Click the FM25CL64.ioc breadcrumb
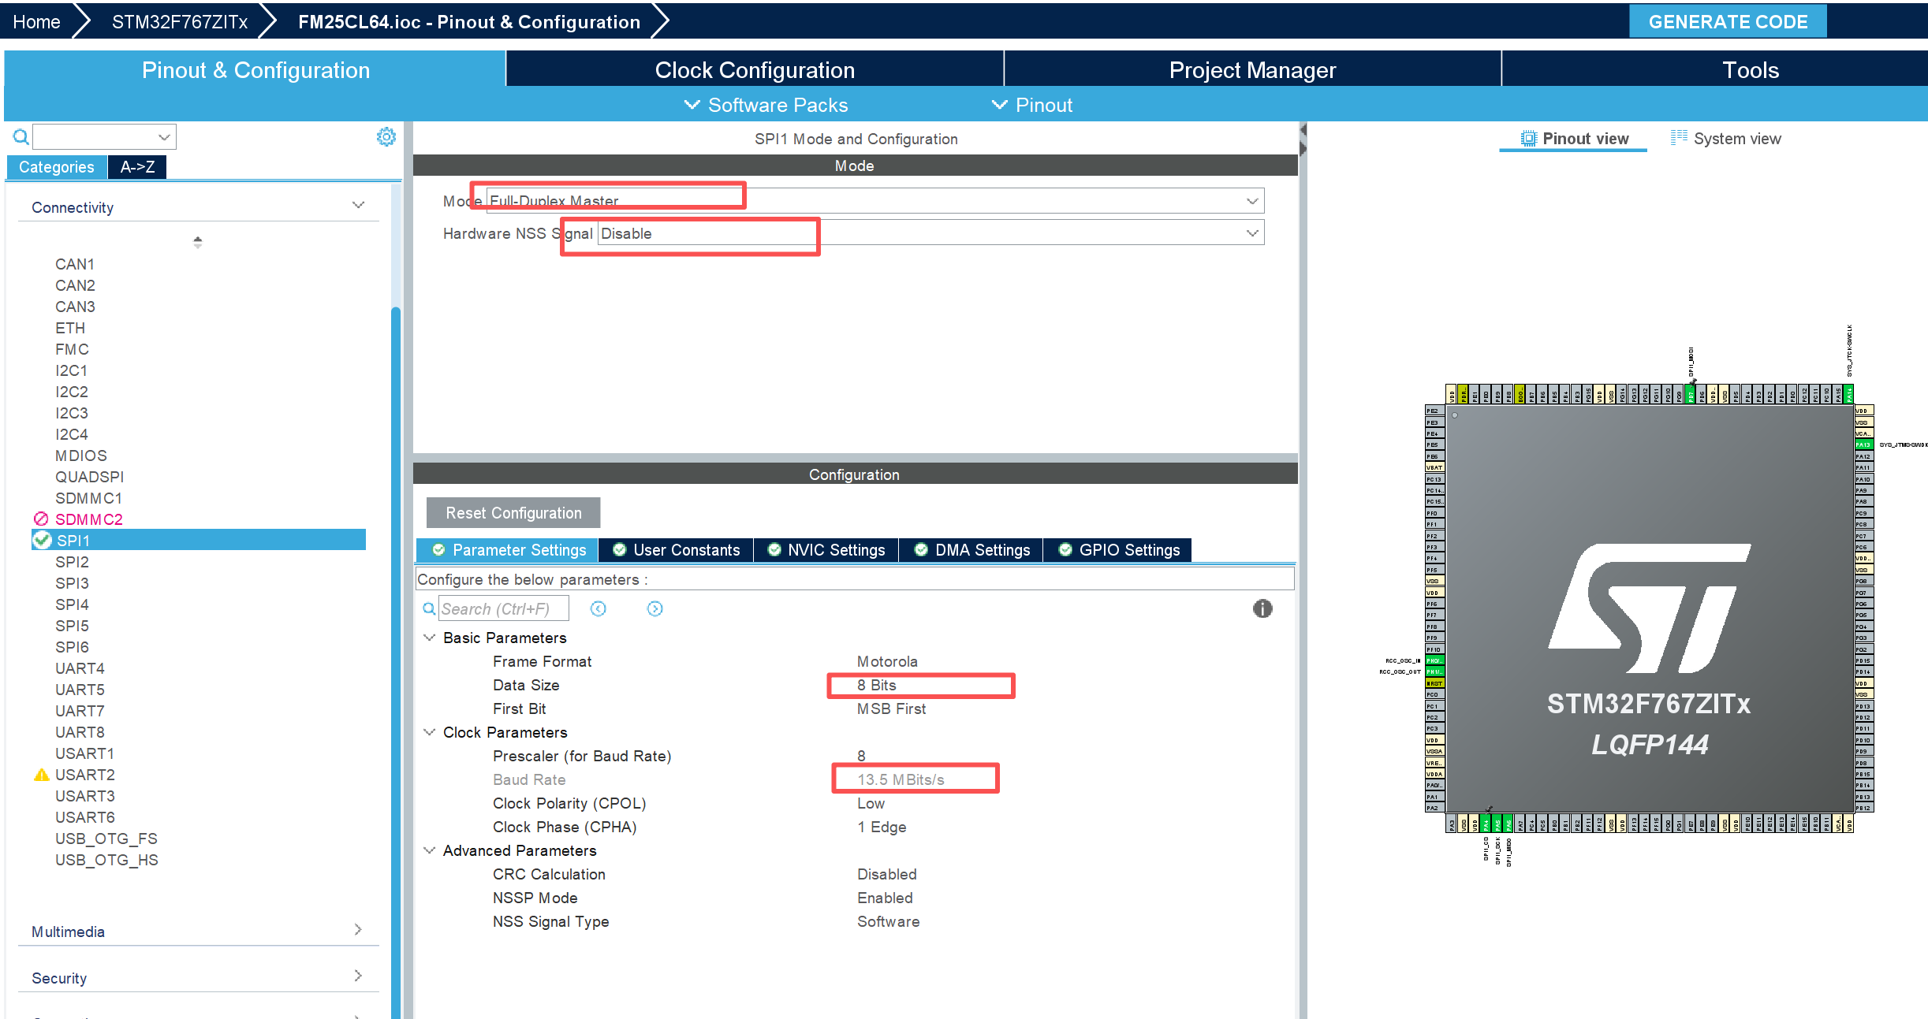The image size is (1928, 1019). [x=468, y=22]
